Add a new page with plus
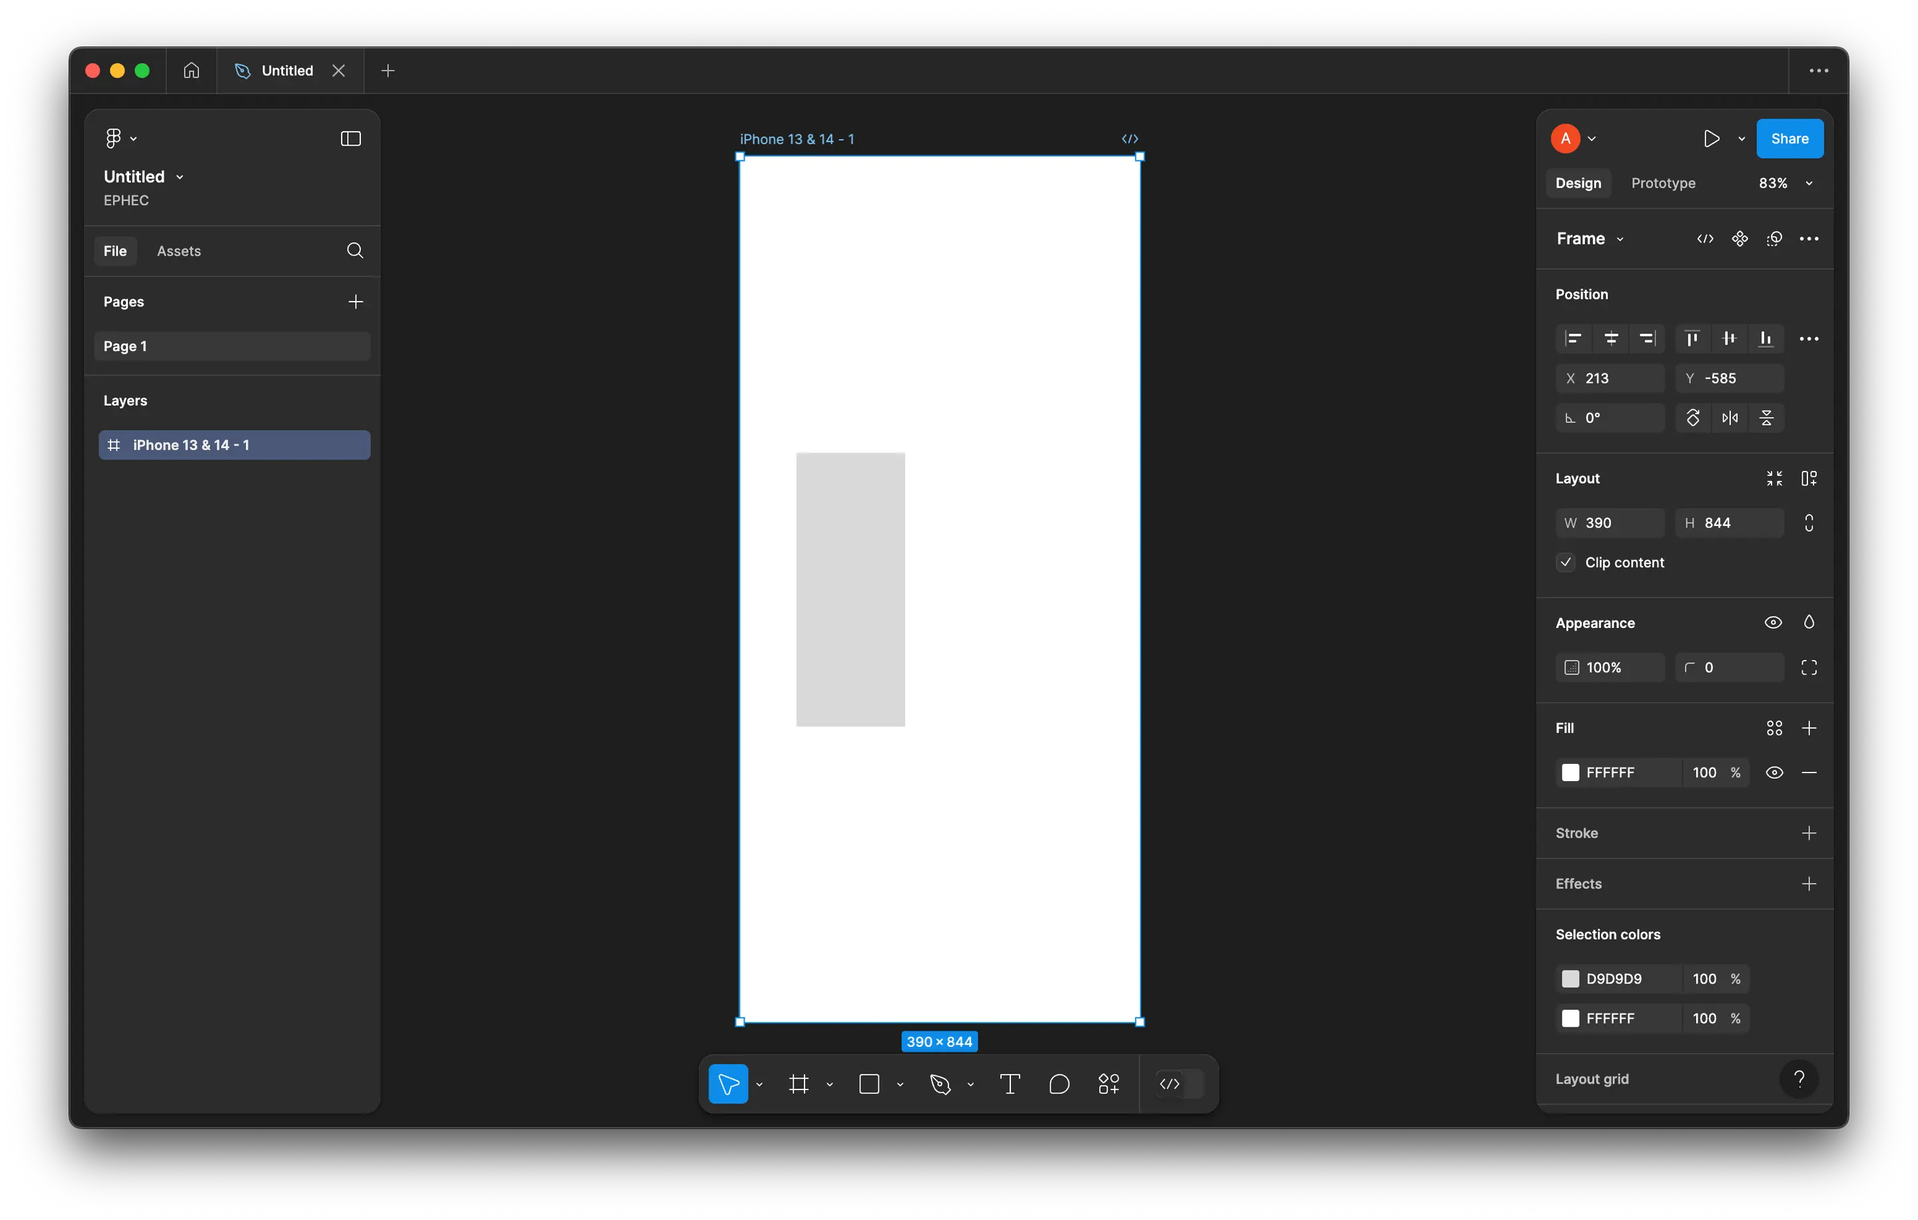1918x1220 pixels. tap(355, 302)
